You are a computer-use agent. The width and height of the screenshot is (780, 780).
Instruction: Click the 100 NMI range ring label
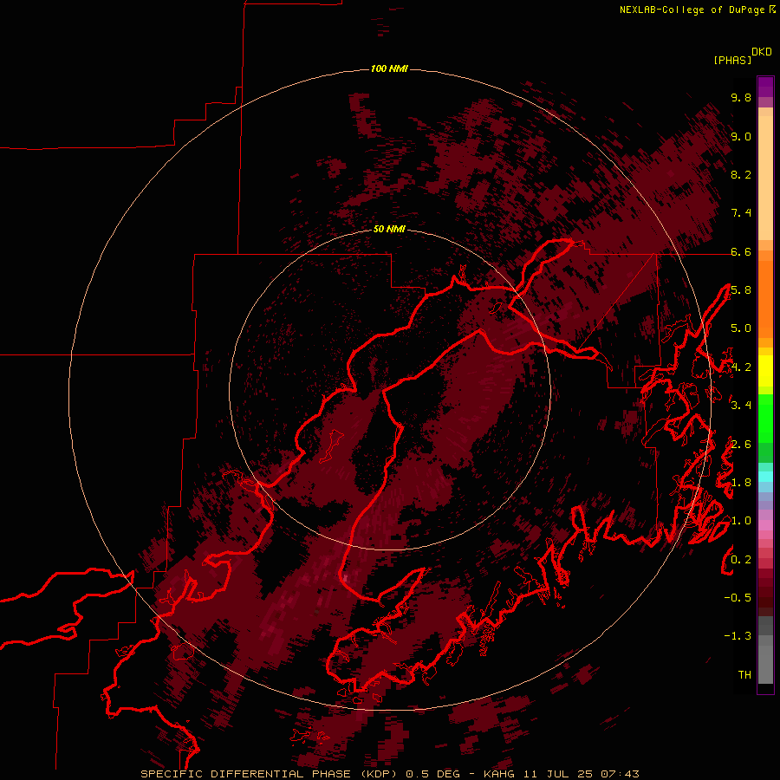(389, 68)
